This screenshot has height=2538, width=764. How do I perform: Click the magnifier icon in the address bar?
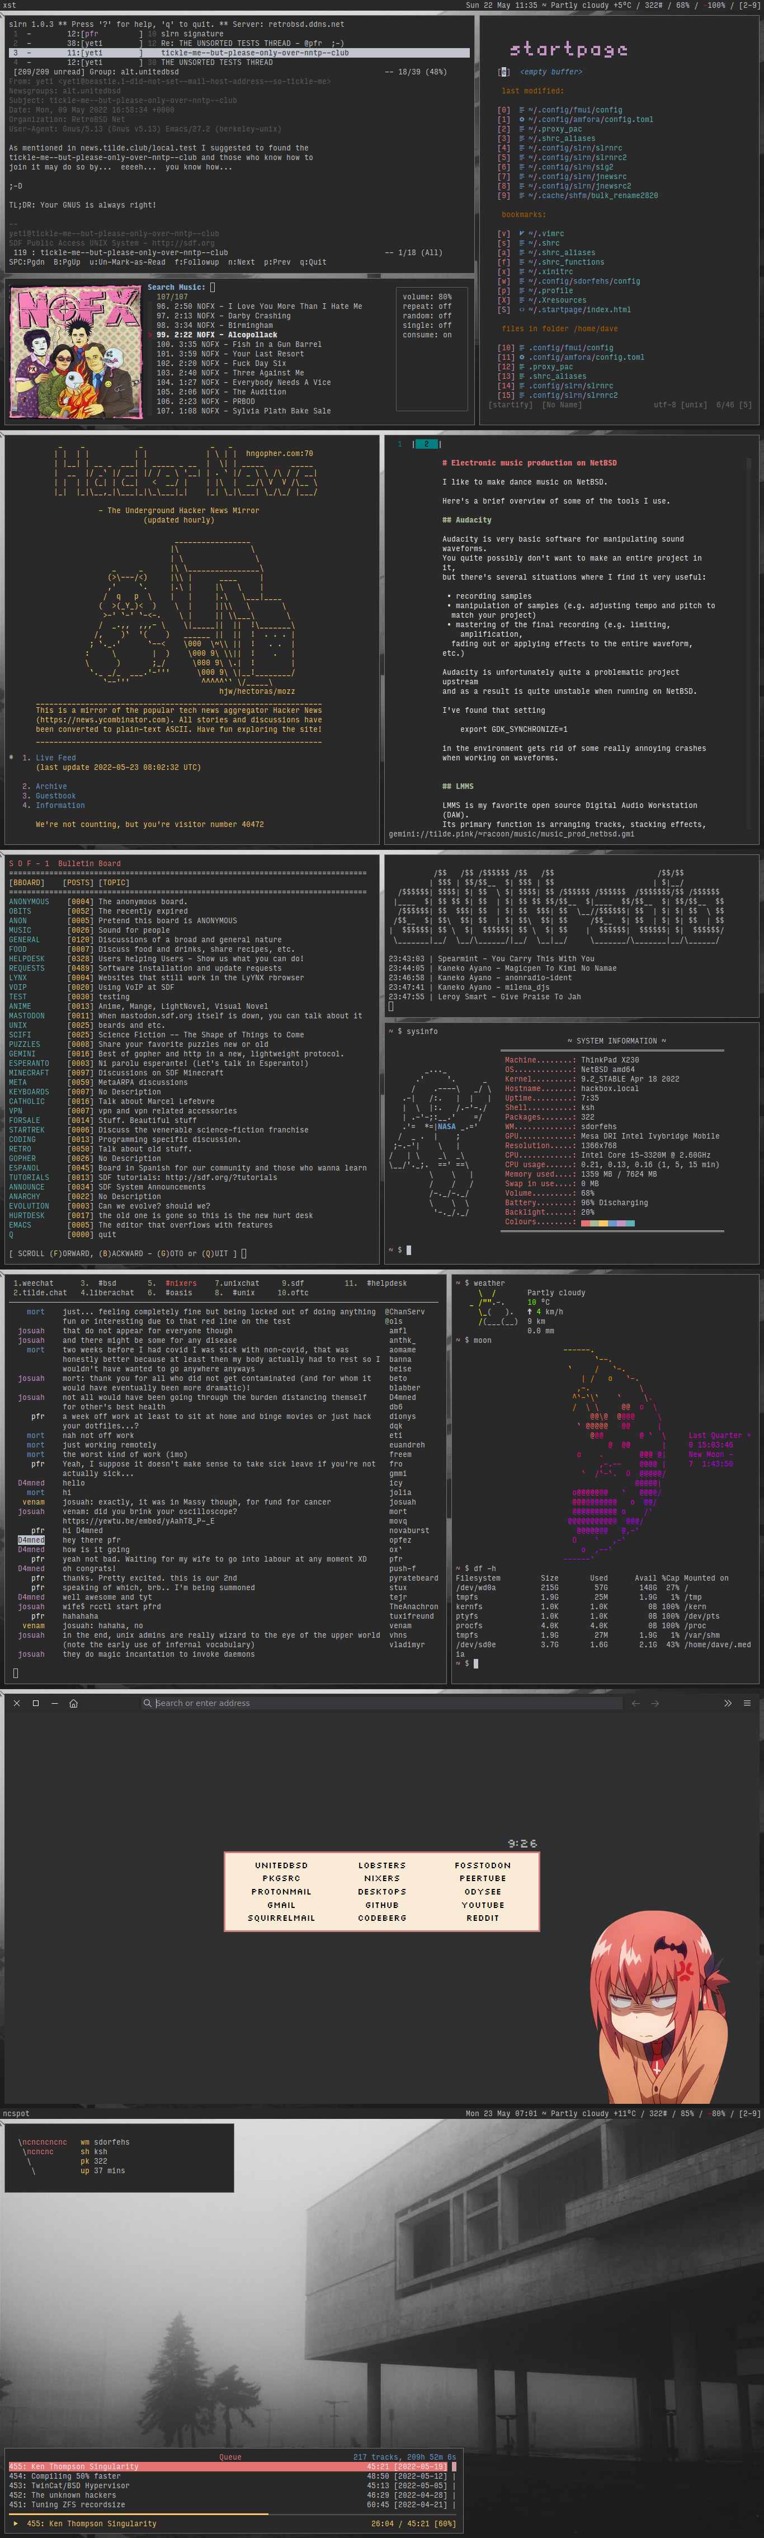click(x=148, y=1703)
